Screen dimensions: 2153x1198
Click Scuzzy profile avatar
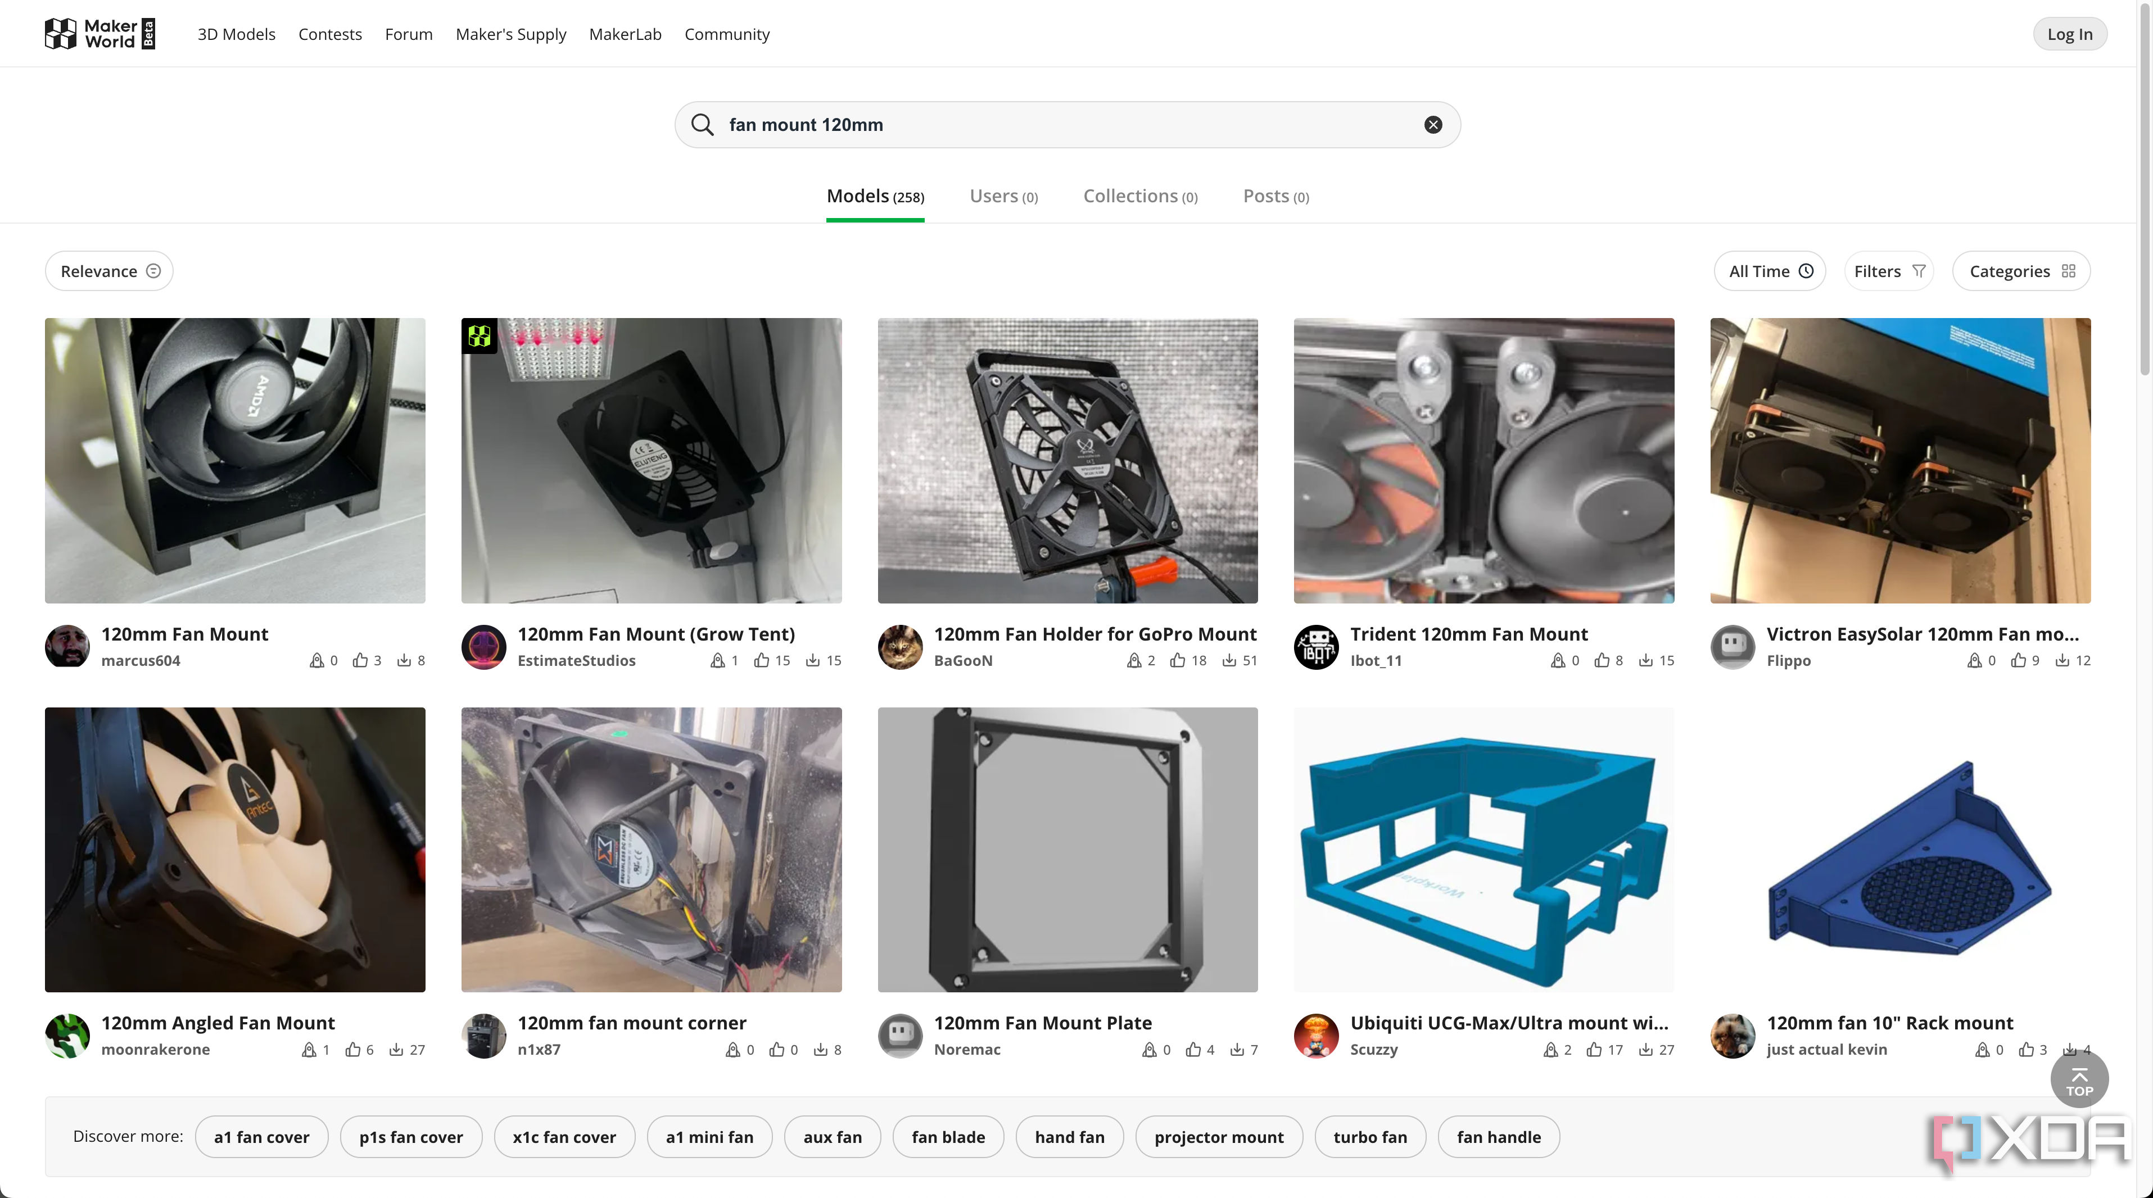(1317, 1036)
